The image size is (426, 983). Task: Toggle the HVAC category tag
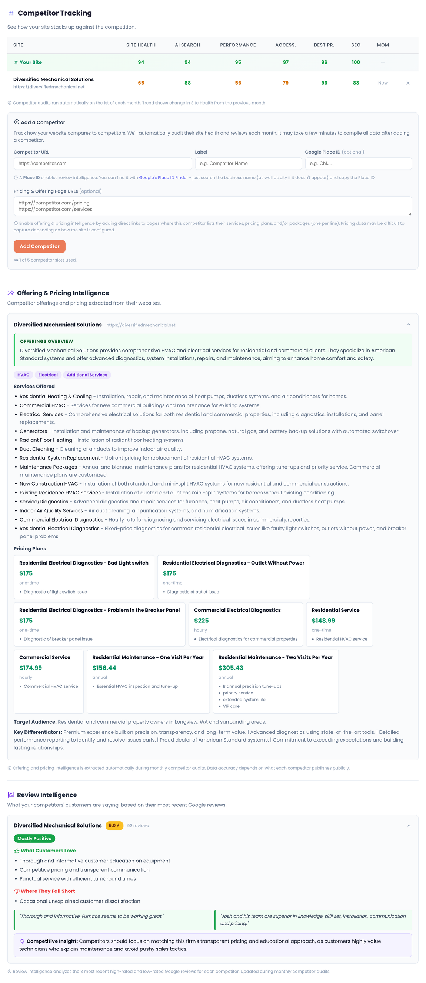(x=23, y=375)
